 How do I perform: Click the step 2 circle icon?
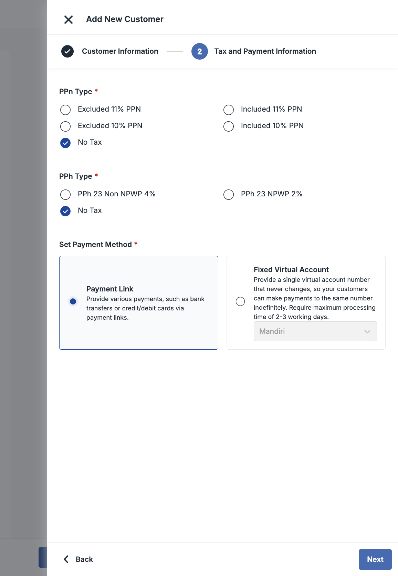(199, 51)
